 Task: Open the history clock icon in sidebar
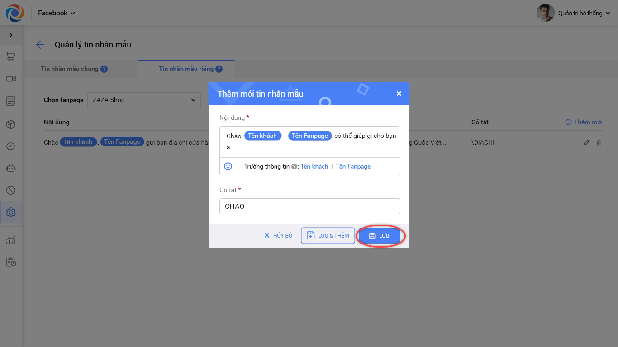[x=11, y=262]
